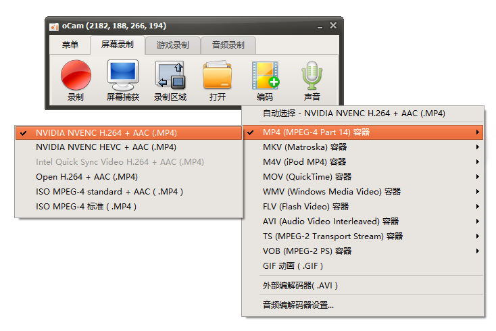
Task: Open the 编码 codec film icon
Action: click(x=265, y=75)
